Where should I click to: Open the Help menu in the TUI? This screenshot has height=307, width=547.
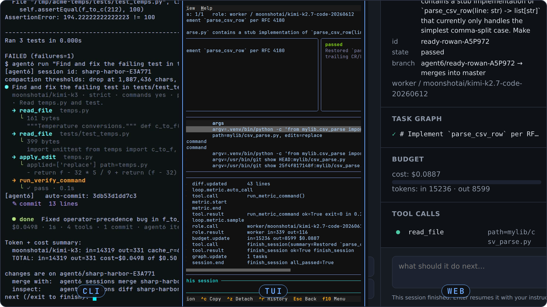pyautogui.click(x=206, y=8)
